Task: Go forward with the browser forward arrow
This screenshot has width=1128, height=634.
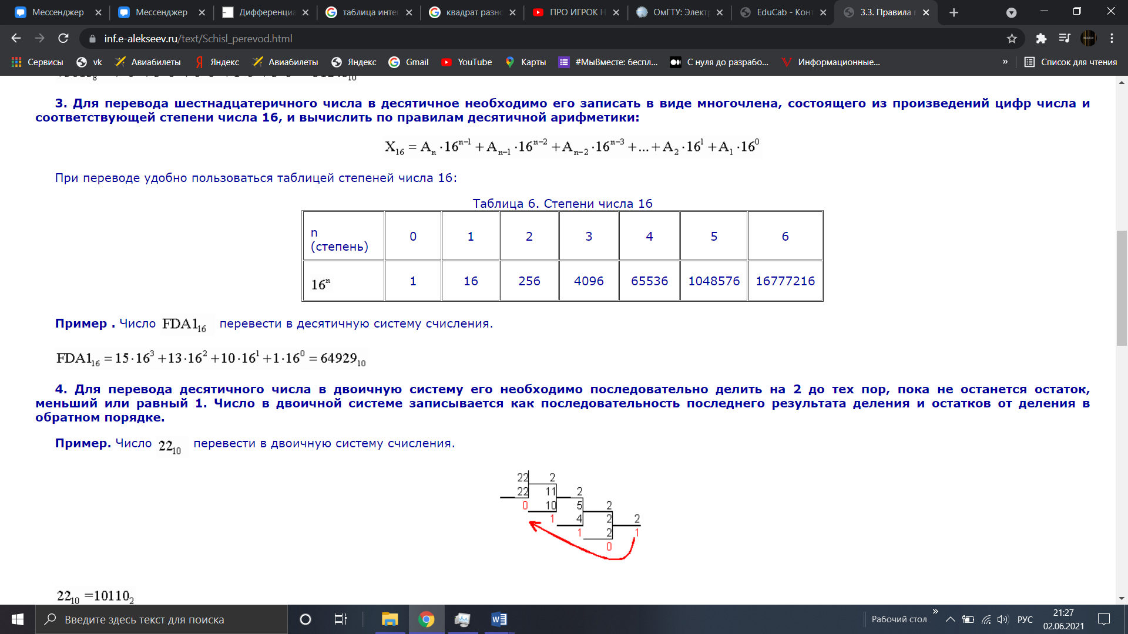Action: pyautogui.click(x=39, y=38)
